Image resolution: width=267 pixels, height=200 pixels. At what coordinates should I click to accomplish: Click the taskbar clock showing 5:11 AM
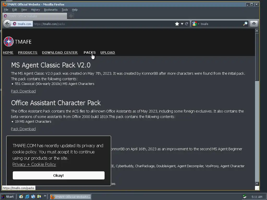(x=257, y=197)
